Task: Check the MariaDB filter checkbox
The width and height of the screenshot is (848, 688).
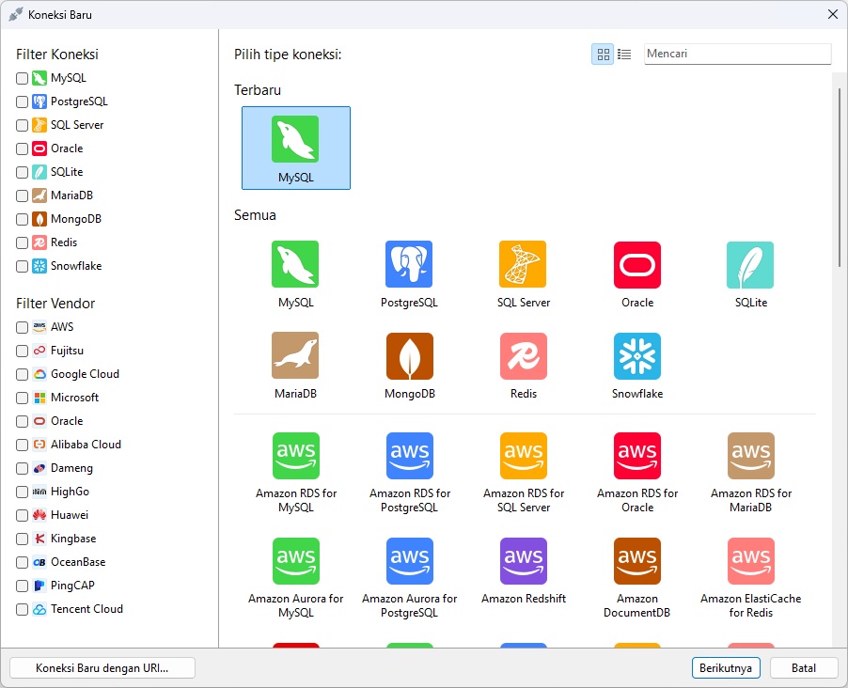Action: coord(23,195)
